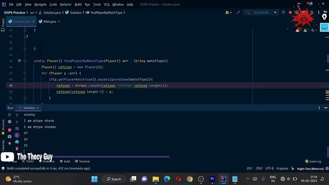Open the Edit menu
Viewport: 329px width, 185px height.
point(19,5)
